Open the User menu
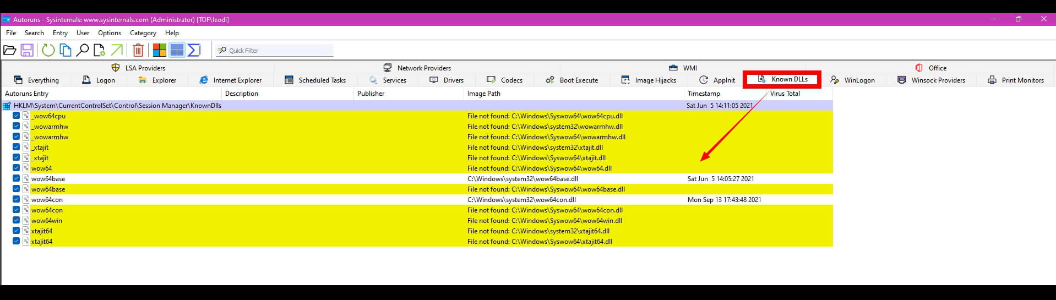Viewport: 1056px width, 300px height. coord(83,33)
